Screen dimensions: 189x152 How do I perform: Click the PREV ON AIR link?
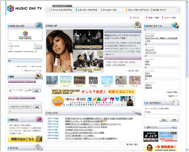tap(21, 66)
